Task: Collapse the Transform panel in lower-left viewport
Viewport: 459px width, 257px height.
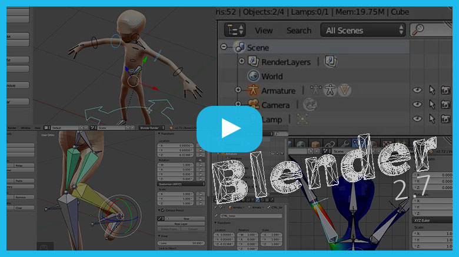Action: pyautogui.click(x=159, y=133)
